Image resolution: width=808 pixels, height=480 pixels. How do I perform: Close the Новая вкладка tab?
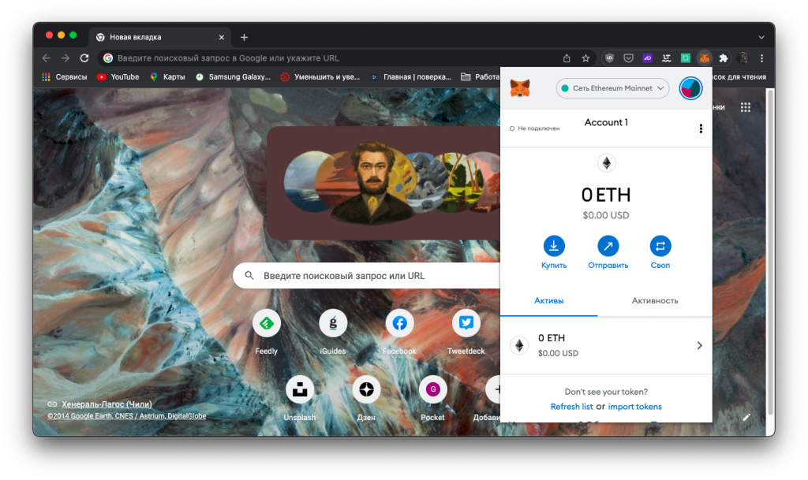coord(222,37)
